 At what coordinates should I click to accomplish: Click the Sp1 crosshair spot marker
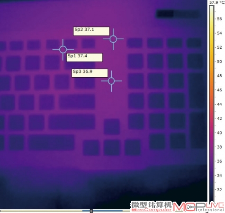(x=63, y=50)
